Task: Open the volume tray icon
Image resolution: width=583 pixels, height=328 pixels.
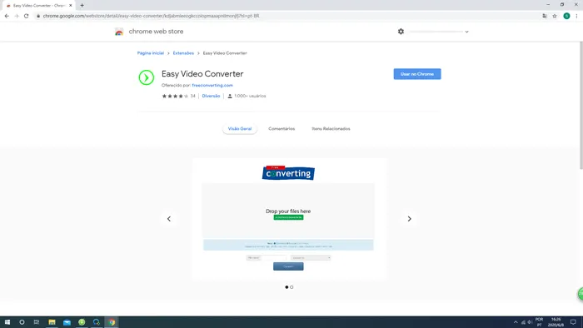Action: (x=530, y=322)
